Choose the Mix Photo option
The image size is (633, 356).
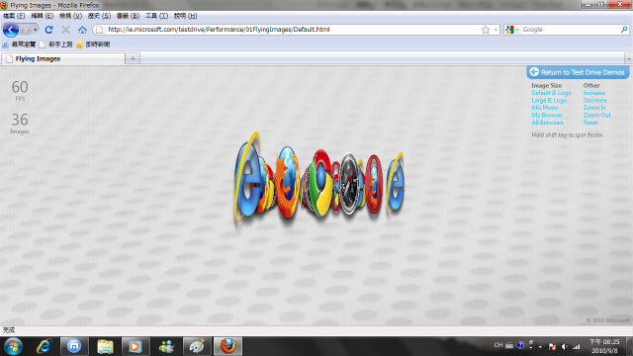(x=545, y=108)
